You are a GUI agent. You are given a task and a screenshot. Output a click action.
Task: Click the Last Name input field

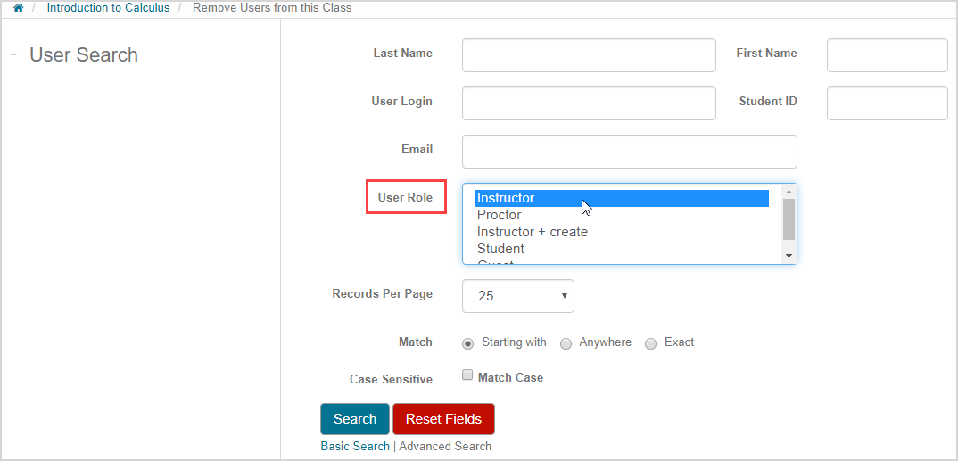[589, 55]
